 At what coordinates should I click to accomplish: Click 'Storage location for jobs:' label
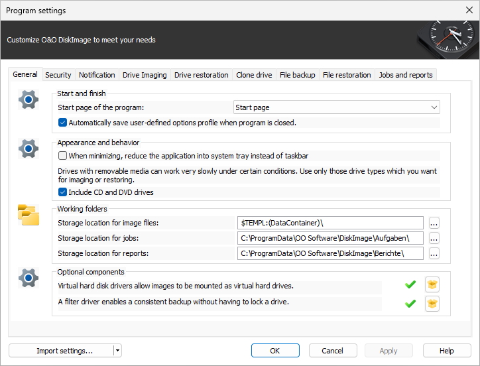[98, 238]
